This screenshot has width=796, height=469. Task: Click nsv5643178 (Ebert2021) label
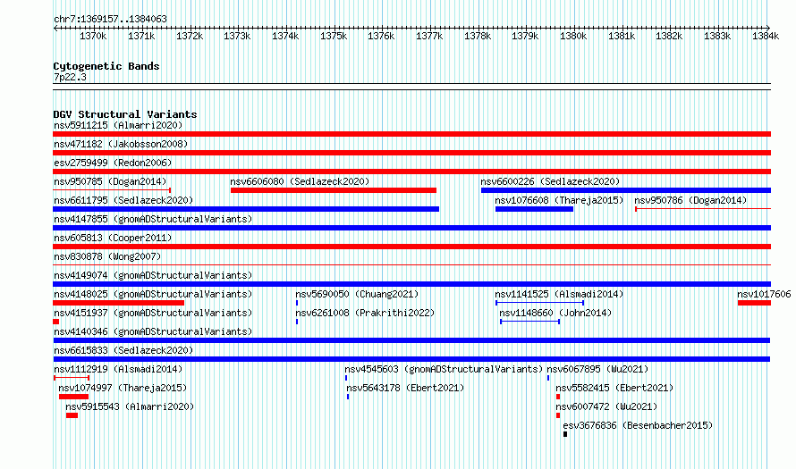coord(405,388)
